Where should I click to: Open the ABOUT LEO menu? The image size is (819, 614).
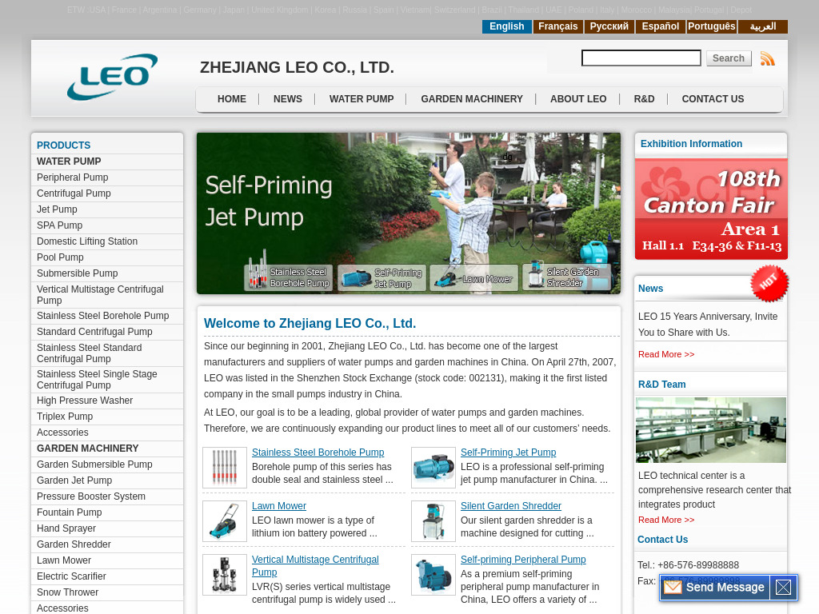coord(578,99)
